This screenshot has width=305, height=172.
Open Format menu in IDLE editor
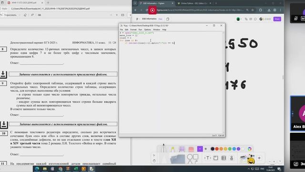[x=133, y=30]
